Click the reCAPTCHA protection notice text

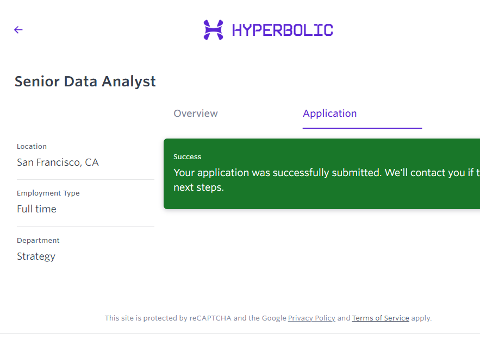196,318
